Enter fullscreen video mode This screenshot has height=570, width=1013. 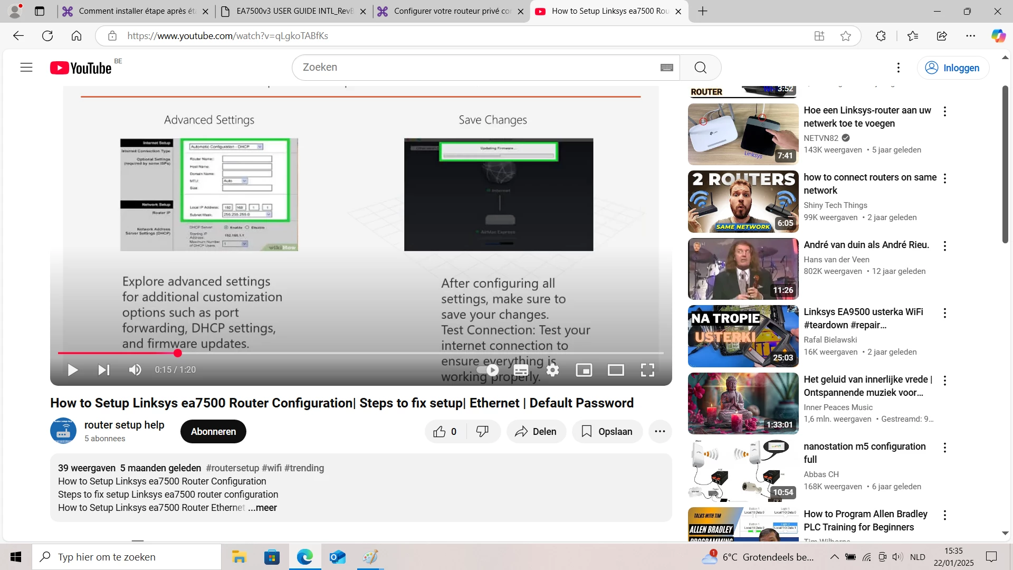tap(647, 370)
